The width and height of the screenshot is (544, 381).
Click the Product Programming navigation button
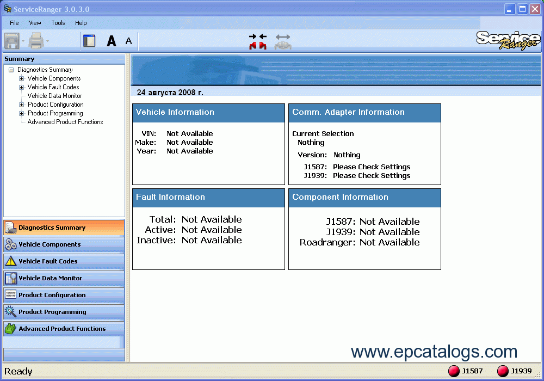64,312
